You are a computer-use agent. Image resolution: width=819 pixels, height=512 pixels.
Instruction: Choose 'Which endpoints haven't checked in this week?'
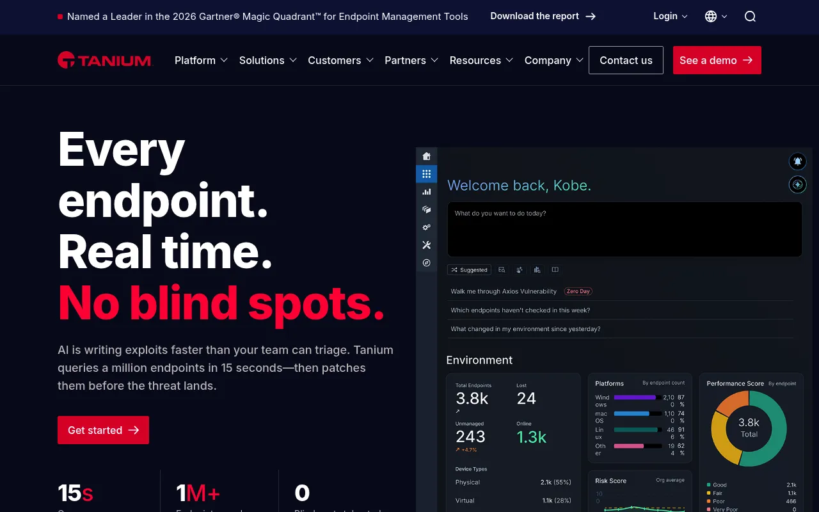tap(520, 310)
